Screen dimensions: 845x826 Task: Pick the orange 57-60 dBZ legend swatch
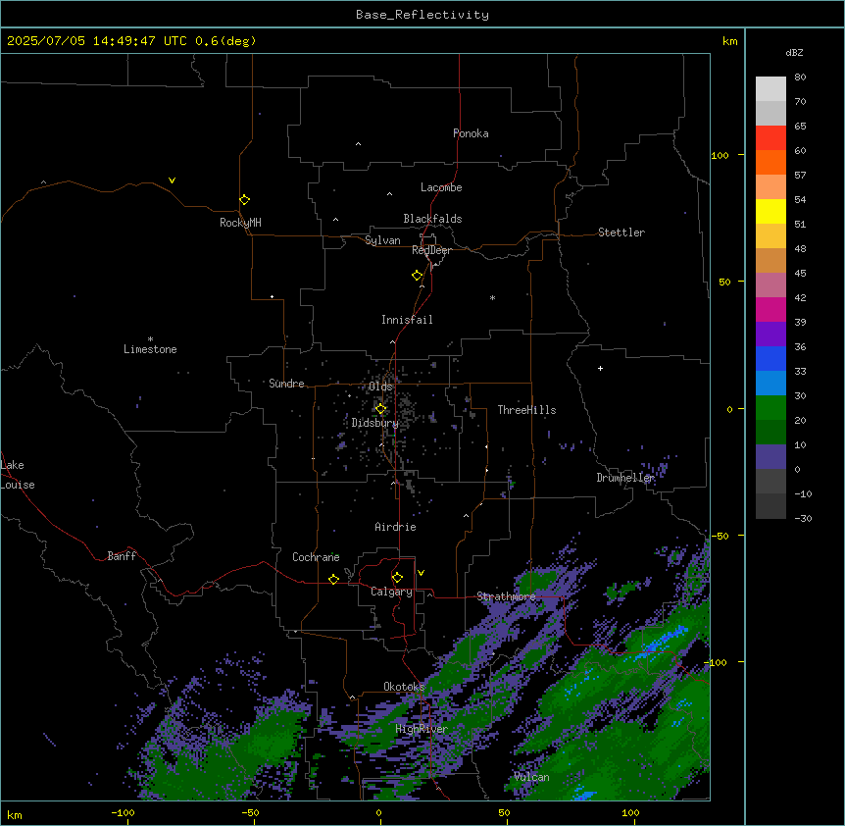(x=770, y=162)
